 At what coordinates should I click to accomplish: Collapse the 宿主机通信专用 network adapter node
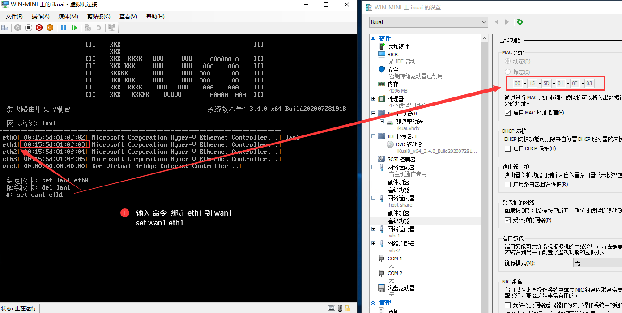pyautogui.click(x=373, y=167)
